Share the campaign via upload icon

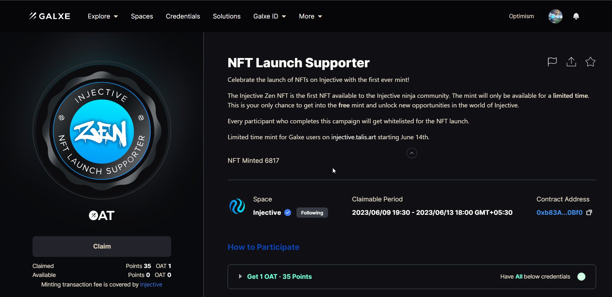coord(571,62)
